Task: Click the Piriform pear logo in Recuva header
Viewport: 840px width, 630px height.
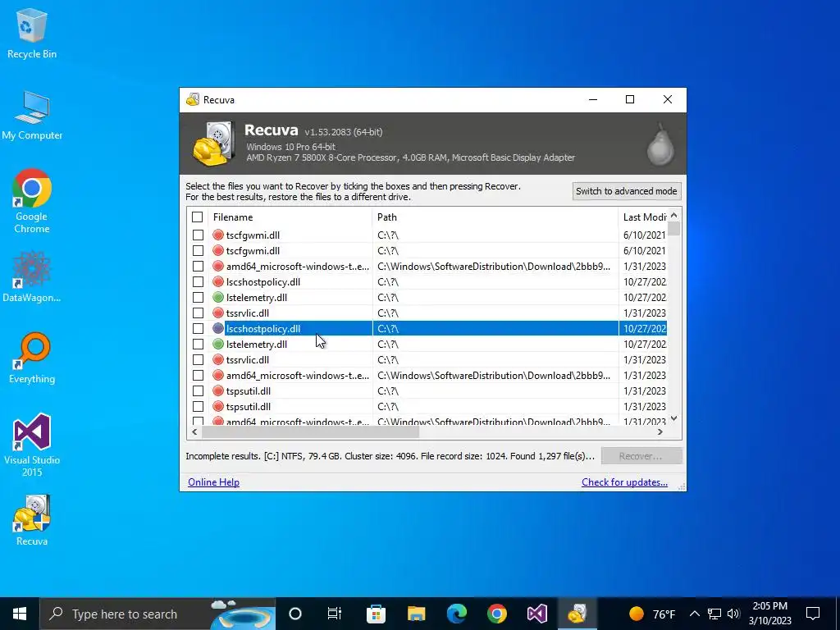Action: coord(660,144)
